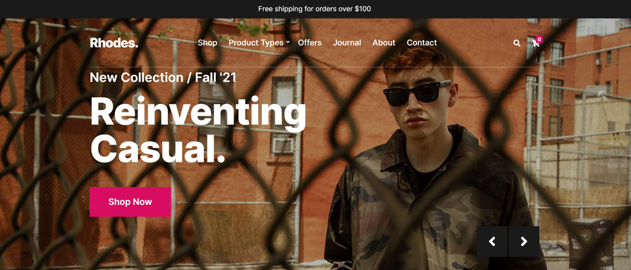The image size is (631, 270).
Task: Visit the Journal section
Action: tap(347, 42)
